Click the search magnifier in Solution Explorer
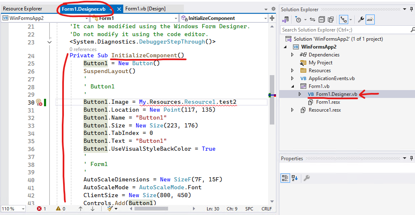 [412, 29]
